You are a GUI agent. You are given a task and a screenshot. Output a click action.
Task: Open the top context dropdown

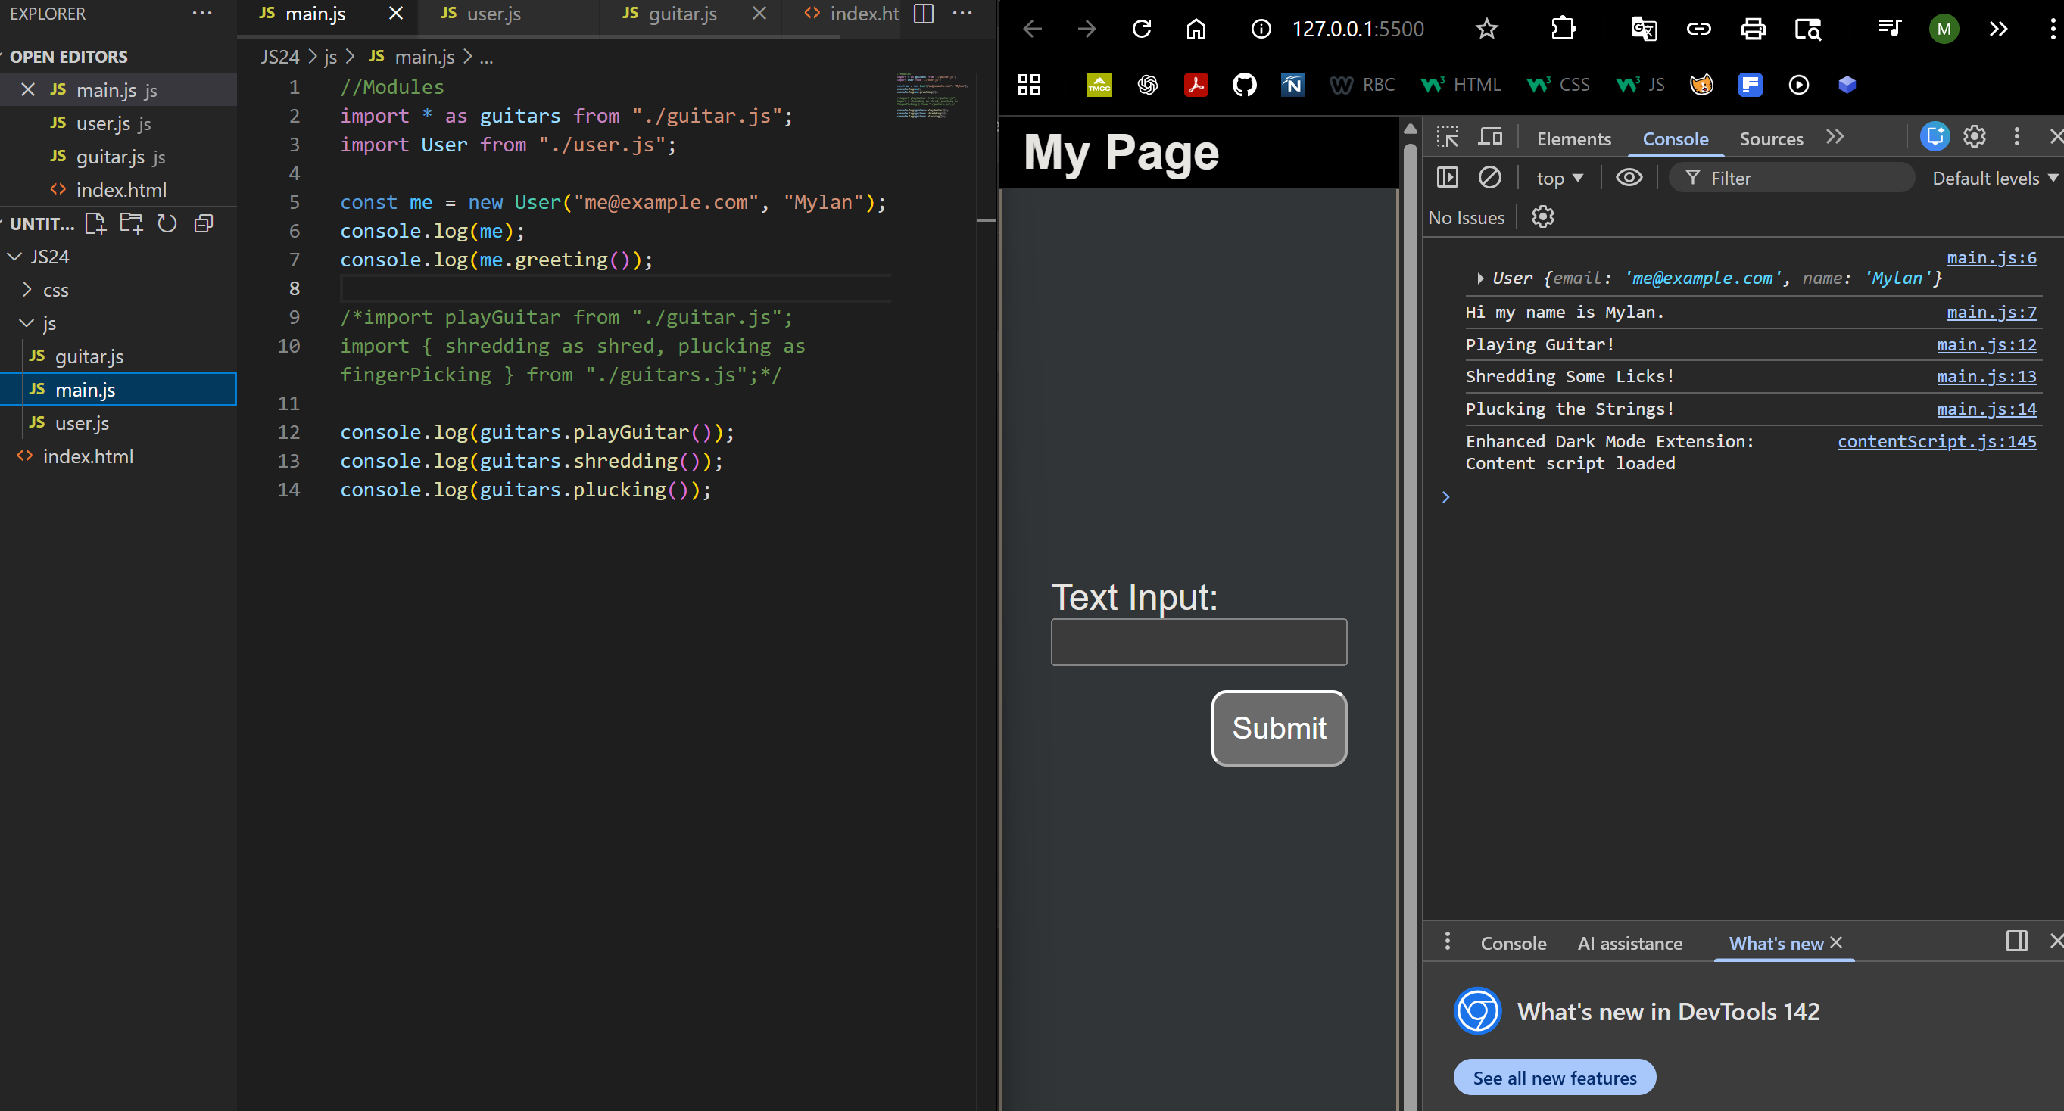[1558, 178]
